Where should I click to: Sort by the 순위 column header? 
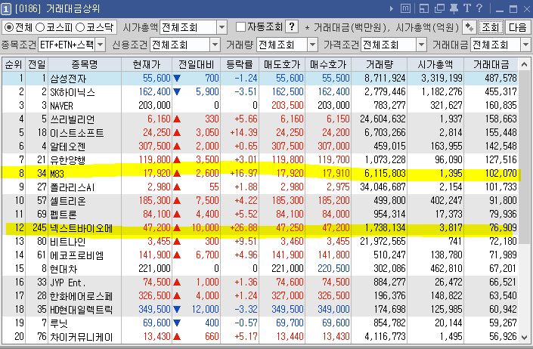tap(14, 64)
